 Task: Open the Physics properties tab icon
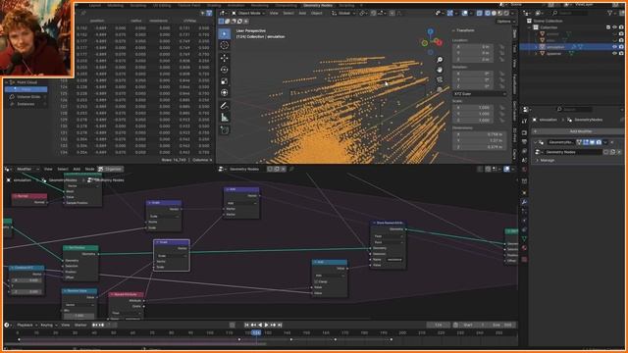524,220
